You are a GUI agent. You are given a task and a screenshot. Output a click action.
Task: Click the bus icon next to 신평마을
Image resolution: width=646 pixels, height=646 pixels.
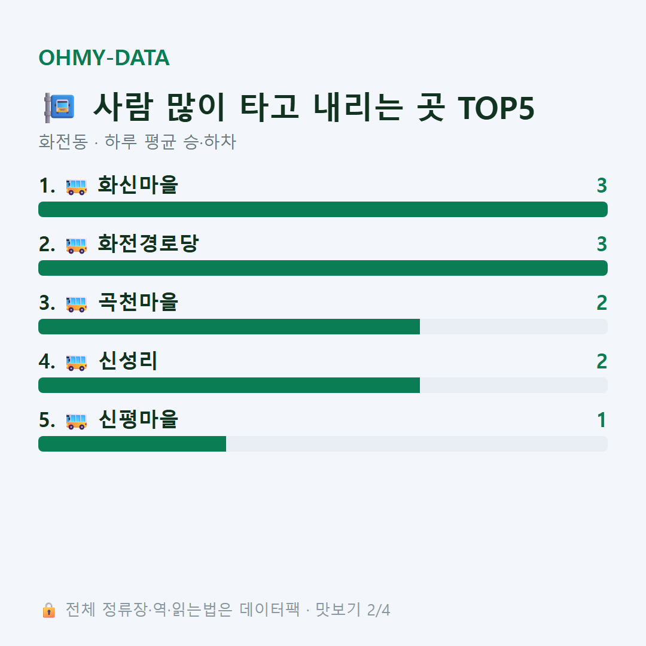point(77,422)
